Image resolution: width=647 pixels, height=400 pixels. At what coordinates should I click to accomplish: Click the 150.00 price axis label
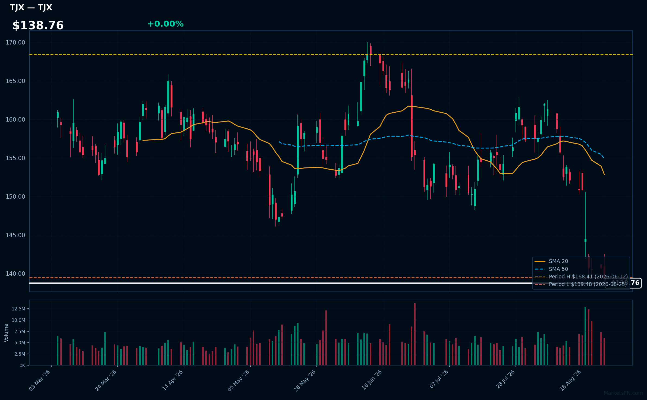15,196
